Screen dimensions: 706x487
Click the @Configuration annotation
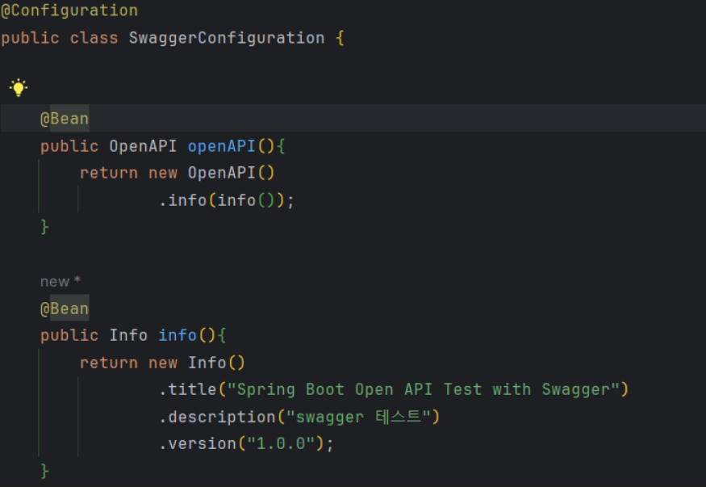click(x=69, y=10)
